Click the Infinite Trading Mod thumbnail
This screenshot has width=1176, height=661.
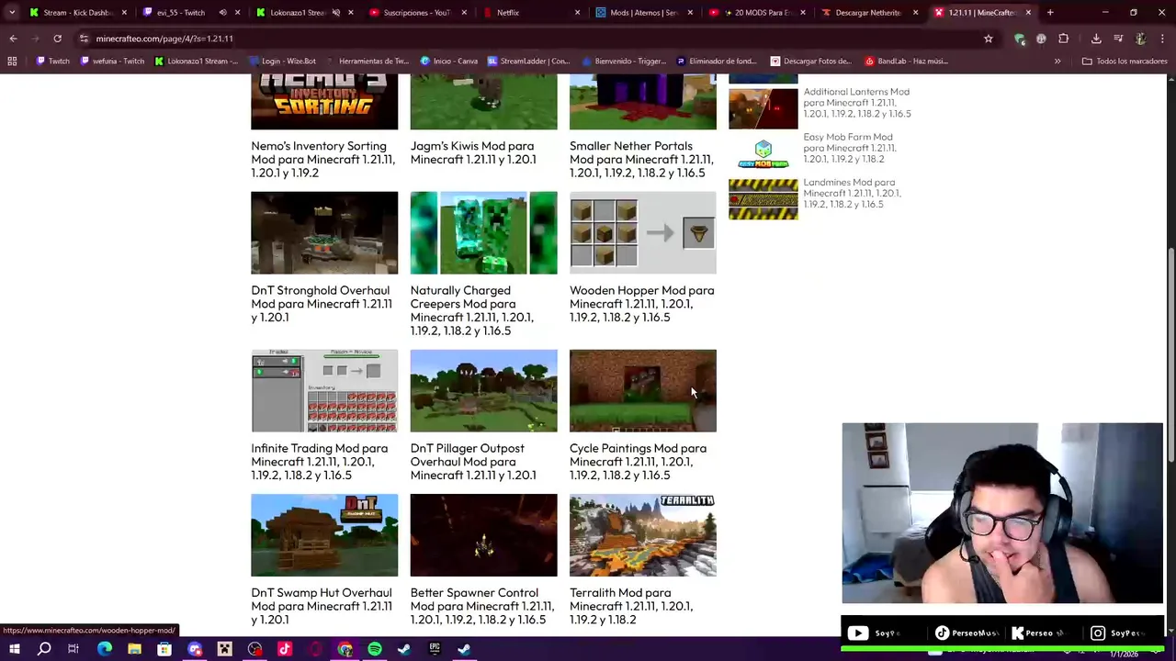click(x=324, y=390)
